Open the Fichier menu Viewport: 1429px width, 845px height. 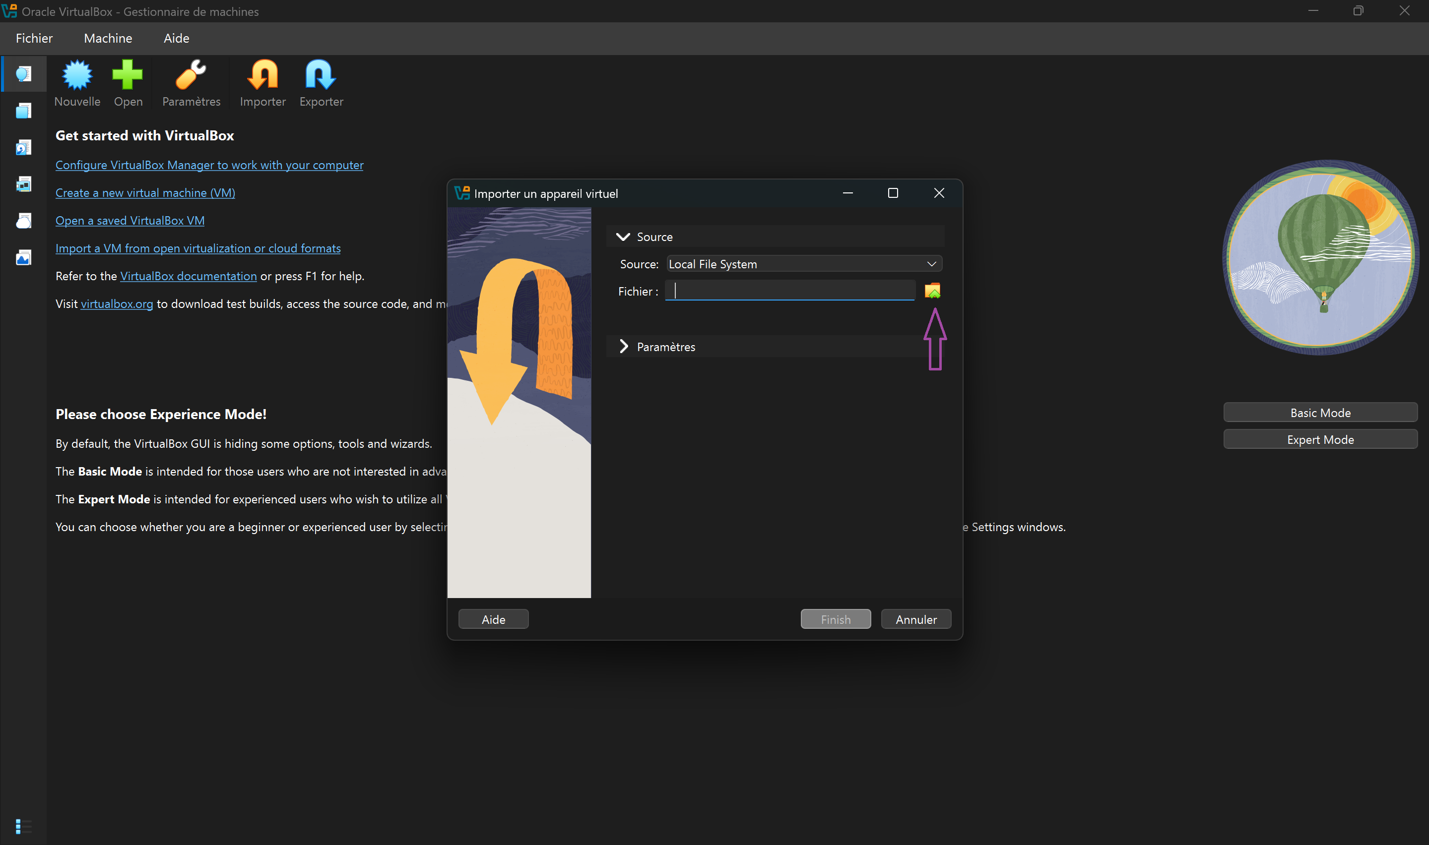34,38
